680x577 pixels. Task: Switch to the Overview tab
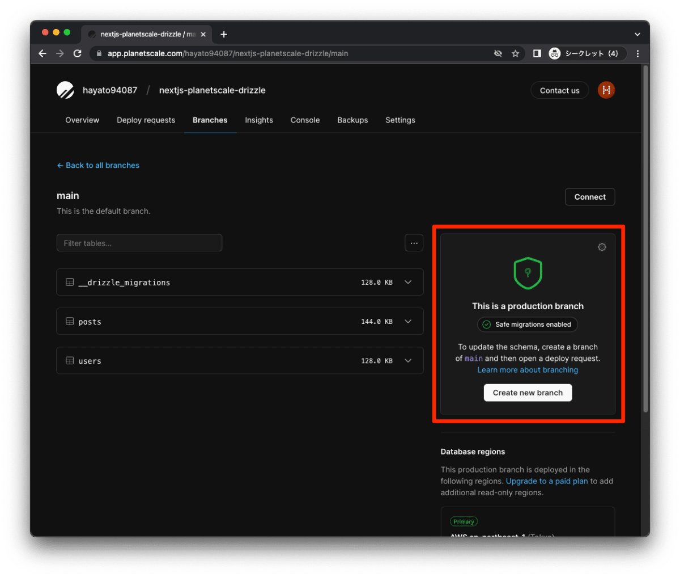(82, 120)
